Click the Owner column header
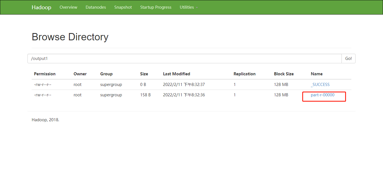This screenshot has width=383, height=175. pyautogui.click(x=80, y=74)
